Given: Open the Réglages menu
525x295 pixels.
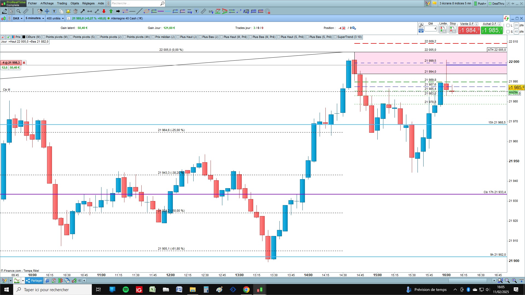Looking at the screenshot, I should tap(88, 3).
